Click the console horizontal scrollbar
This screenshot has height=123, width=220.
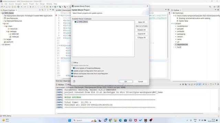130,113
